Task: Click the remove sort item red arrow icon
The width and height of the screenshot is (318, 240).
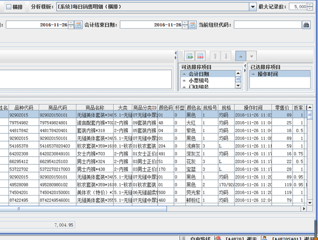Action: pyautogui.click(x=200, y=56)
